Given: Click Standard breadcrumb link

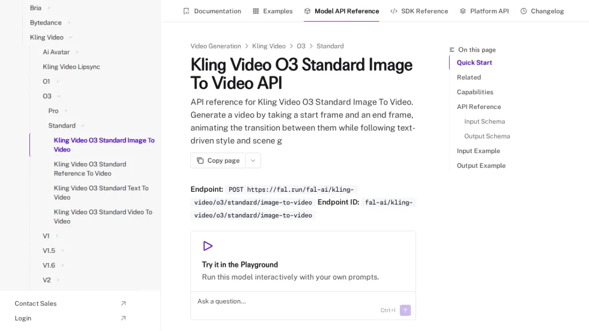Looking at the screenshot, I should pos(330,46).
